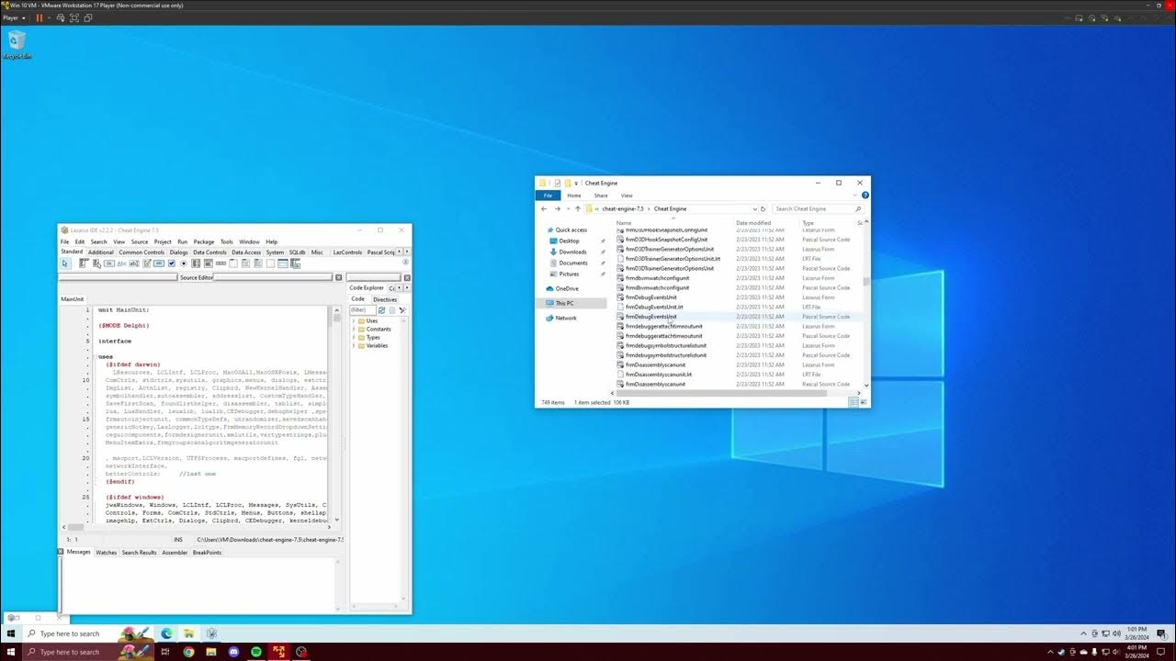Open the Watches tab
1176x661 pixels.
click(x=107, y=553)
